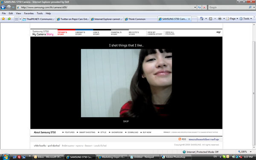Expand the address bar history dropdown
The image size is (256, 160).
pos(195,7)
